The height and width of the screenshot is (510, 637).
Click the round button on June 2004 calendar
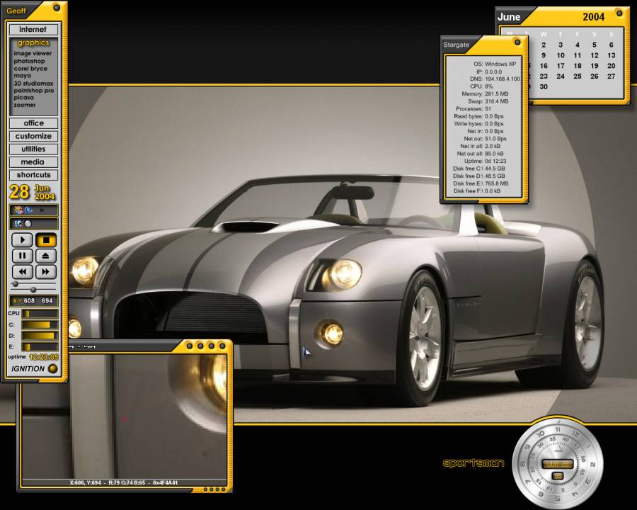[619, 13]
